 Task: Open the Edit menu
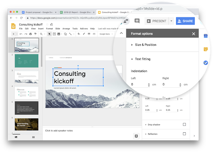pyautogui.click(x=27, y=29)
